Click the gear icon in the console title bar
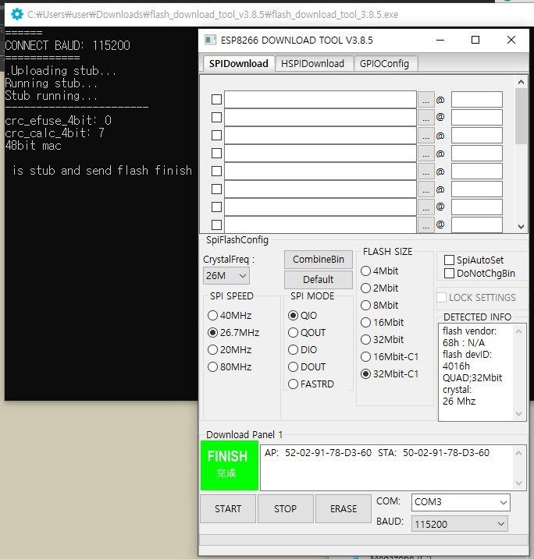 point(16,14)
